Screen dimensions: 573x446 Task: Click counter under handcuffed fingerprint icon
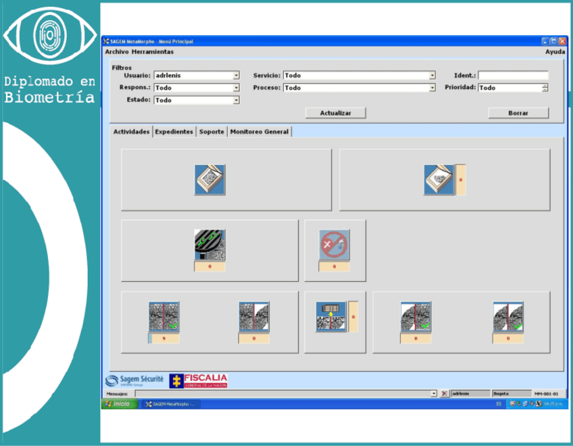point(209,266)
